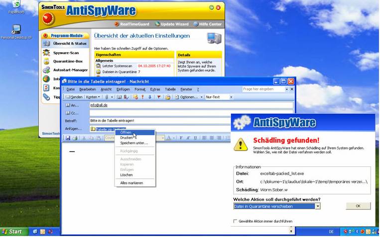380x237 pixels.
Task: Click the Start button on the taskbar
Action: point(14,232)
